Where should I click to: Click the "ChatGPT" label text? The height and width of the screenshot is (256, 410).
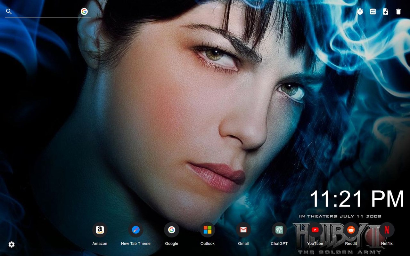279,244
